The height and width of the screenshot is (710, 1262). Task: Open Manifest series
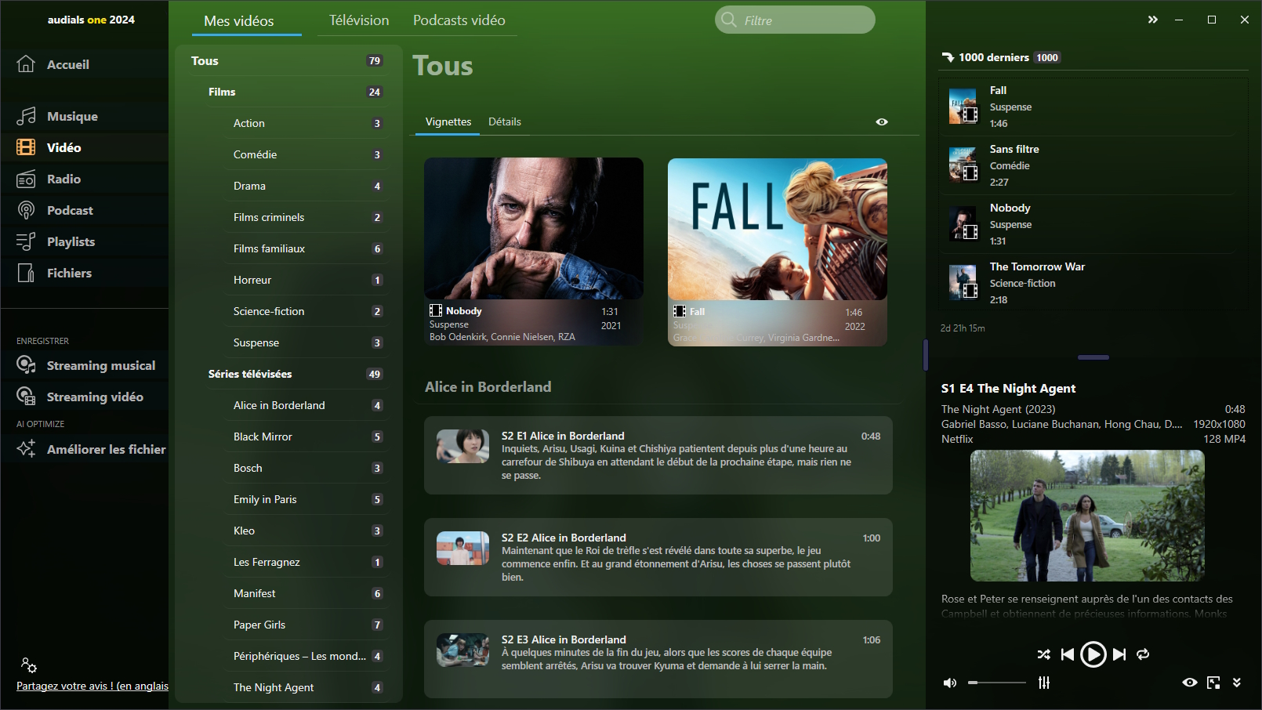pos(307,593)
